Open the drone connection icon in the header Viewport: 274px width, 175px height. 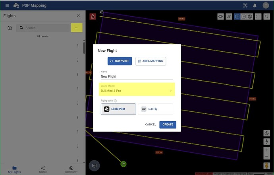245,6
